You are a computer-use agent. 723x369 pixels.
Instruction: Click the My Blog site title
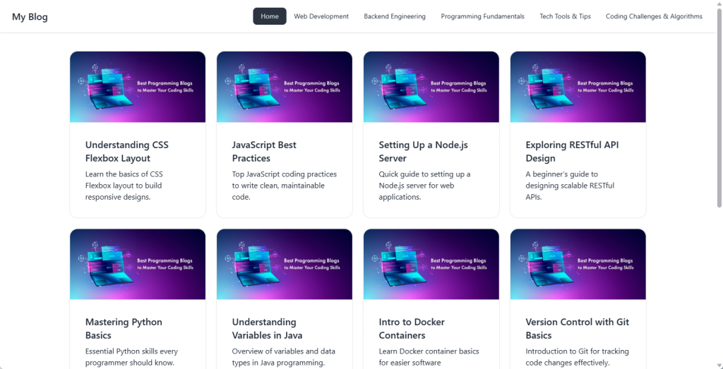tap(30, 17)
